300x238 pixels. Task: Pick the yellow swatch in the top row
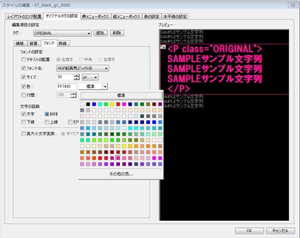click(112, 104)
